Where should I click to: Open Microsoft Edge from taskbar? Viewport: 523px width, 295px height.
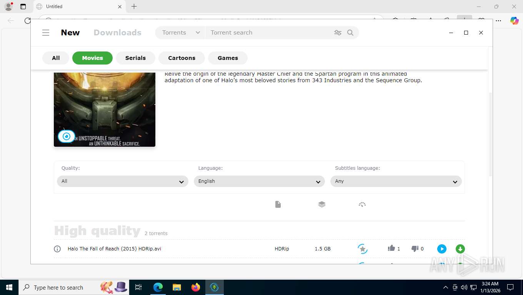158,287
